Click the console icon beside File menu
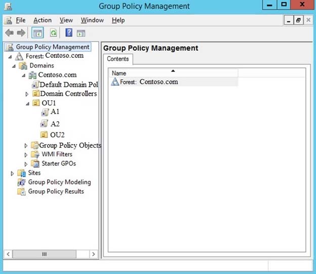The image size is (316, 274). click(8, 20)
